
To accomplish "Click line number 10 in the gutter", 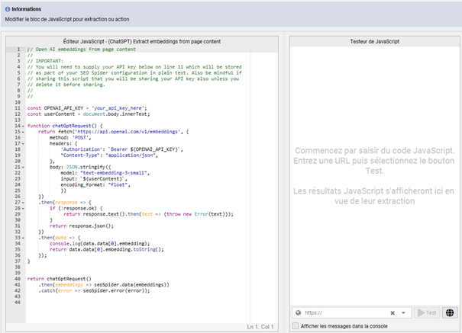I will click(x=18, y=102).
